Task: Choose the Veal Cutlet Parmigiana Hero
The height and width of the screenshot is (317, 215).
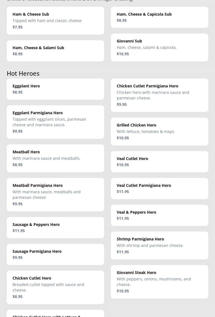Action: point(159,189)
